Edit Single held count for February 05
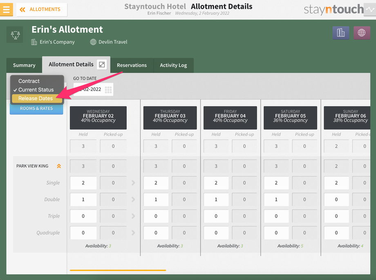376x280 pixels. click(276, 183)
